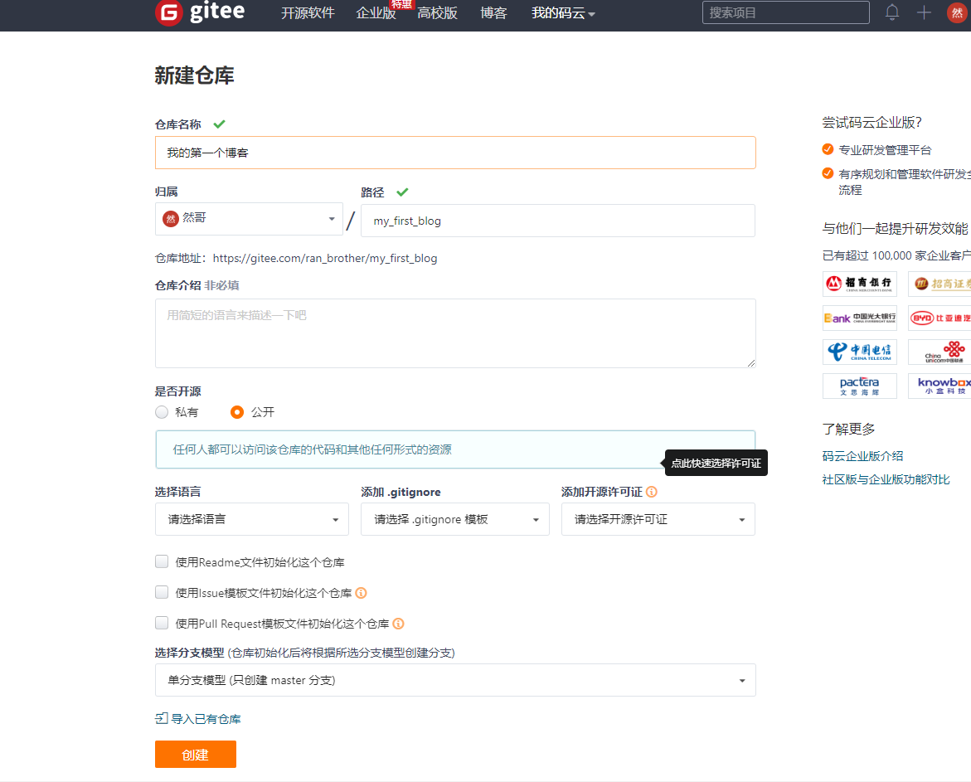Click info icon next to Issue template option
971x782 pixels.
coord(361,593)
